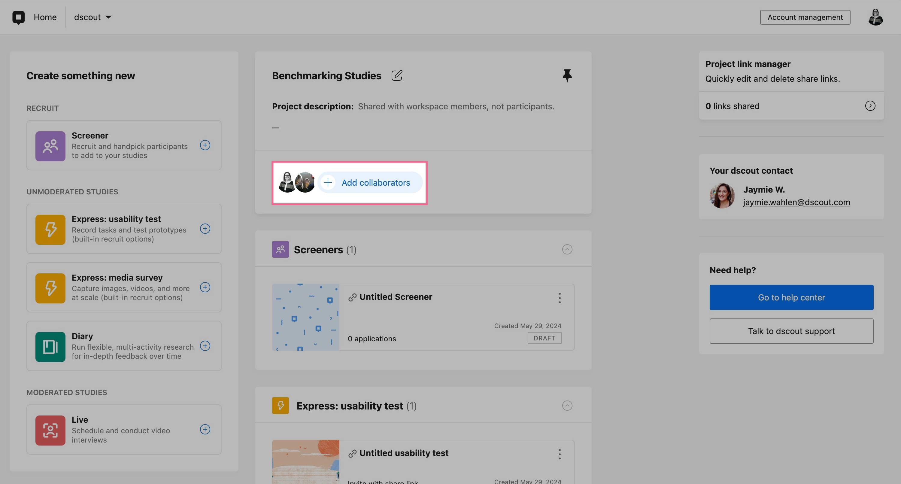Create Express: usability test via plus icon
This screenshot has height=484, width=901.
(205, 229)
